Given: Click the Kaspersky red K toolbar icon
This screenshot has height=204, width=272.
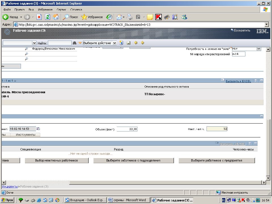Looking at the screenshot, I should tap(158, 17).
